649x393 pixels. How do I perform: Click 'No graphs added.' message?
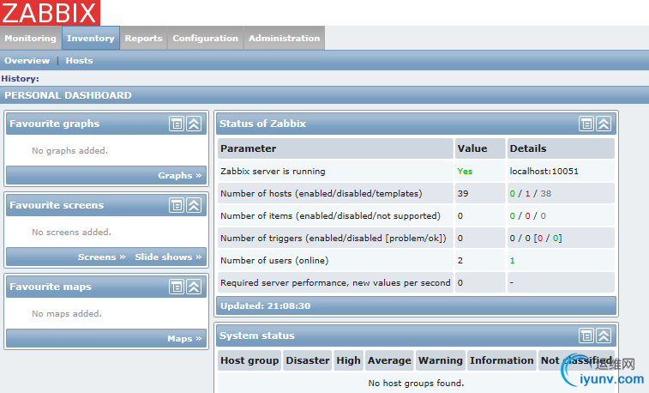(69, 151)
